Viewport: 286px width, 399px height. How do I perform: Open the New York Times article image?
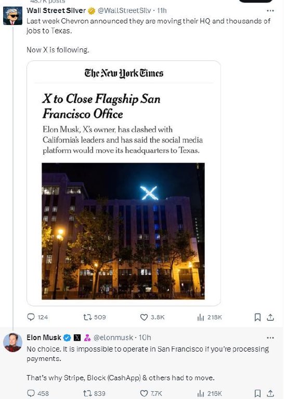123,231
